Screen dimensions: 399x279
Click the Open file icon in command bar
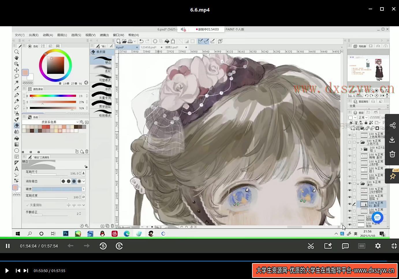(124, 41)
